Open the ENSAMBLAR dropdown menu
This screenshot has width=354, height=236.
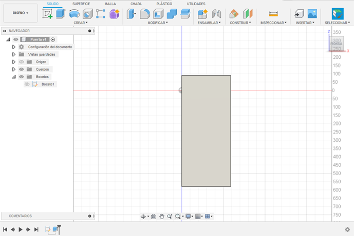pyautogui.click(x=209, y=23)
